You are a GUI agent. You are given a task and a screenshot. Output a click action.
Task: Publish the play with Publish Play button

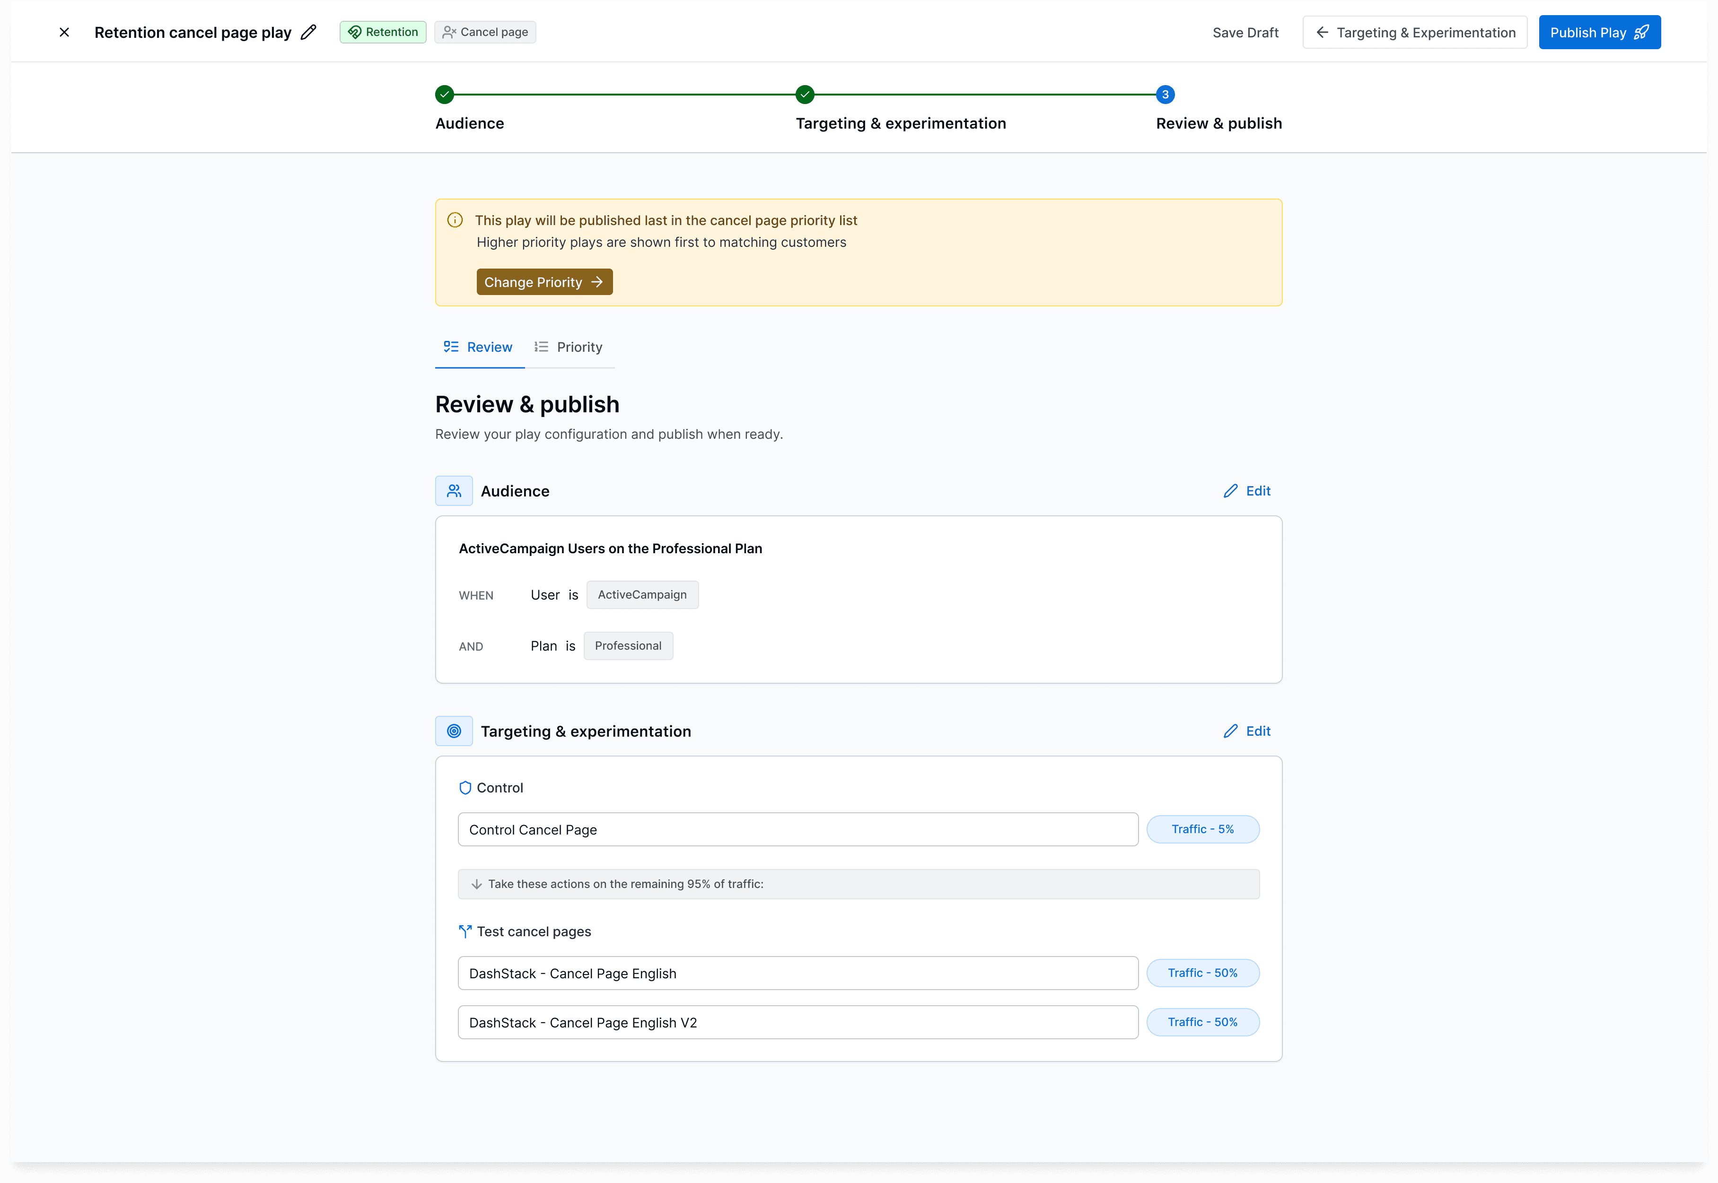[1599, 33]
